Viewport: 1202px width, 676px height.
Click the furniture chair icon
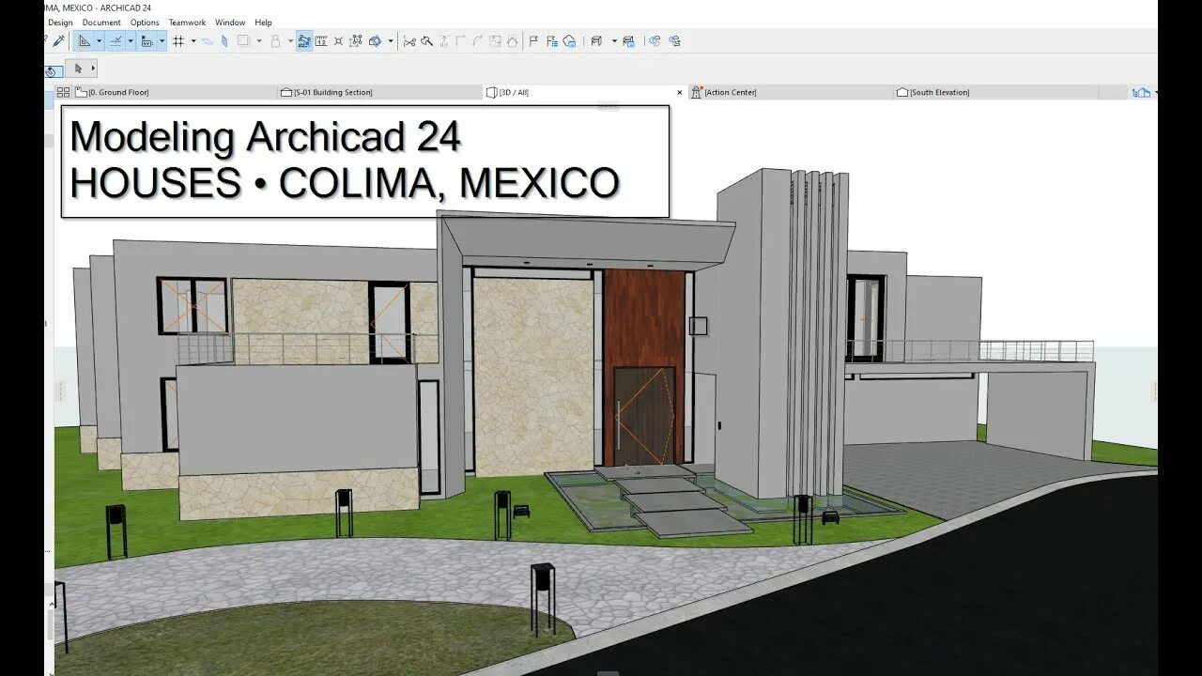(596, 41)
